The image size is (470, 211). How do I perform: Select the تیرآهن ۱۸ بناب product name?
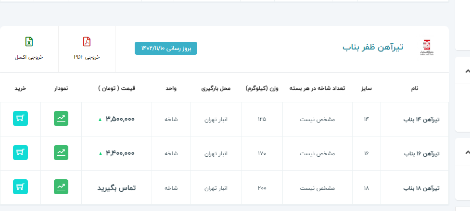(421, 188)
